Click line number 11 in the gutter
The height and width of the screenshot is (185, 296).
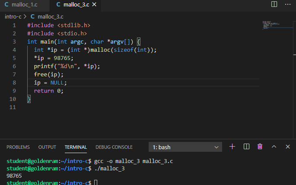click(13, 107)
